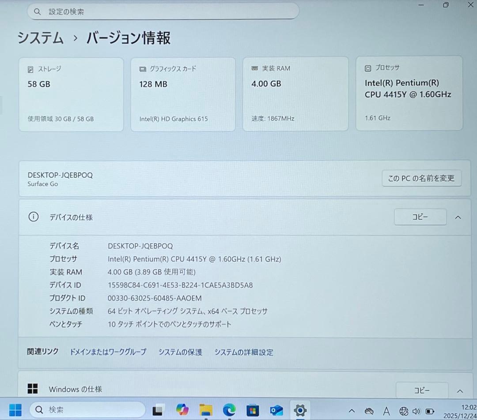
Task: Open Outlook from the taskbar
Action: click(276, 410)
